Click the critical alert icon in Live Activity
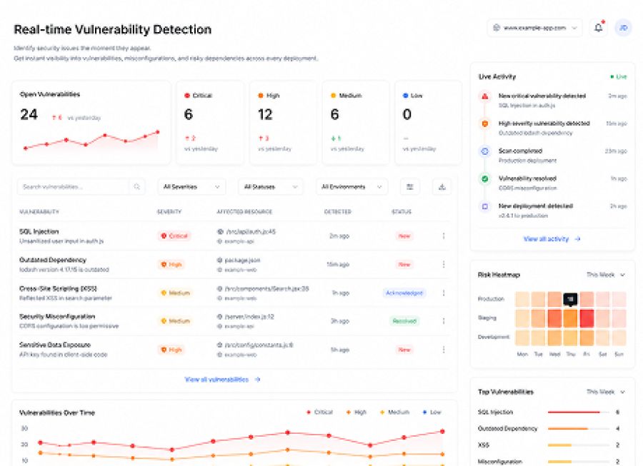The width and height of the screenshot is (643, 466). [x=485, y=96]
